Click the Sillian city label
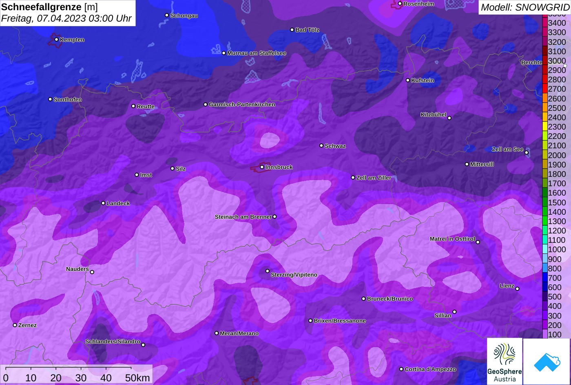This screenshot has height=385, width=571. 443,315
